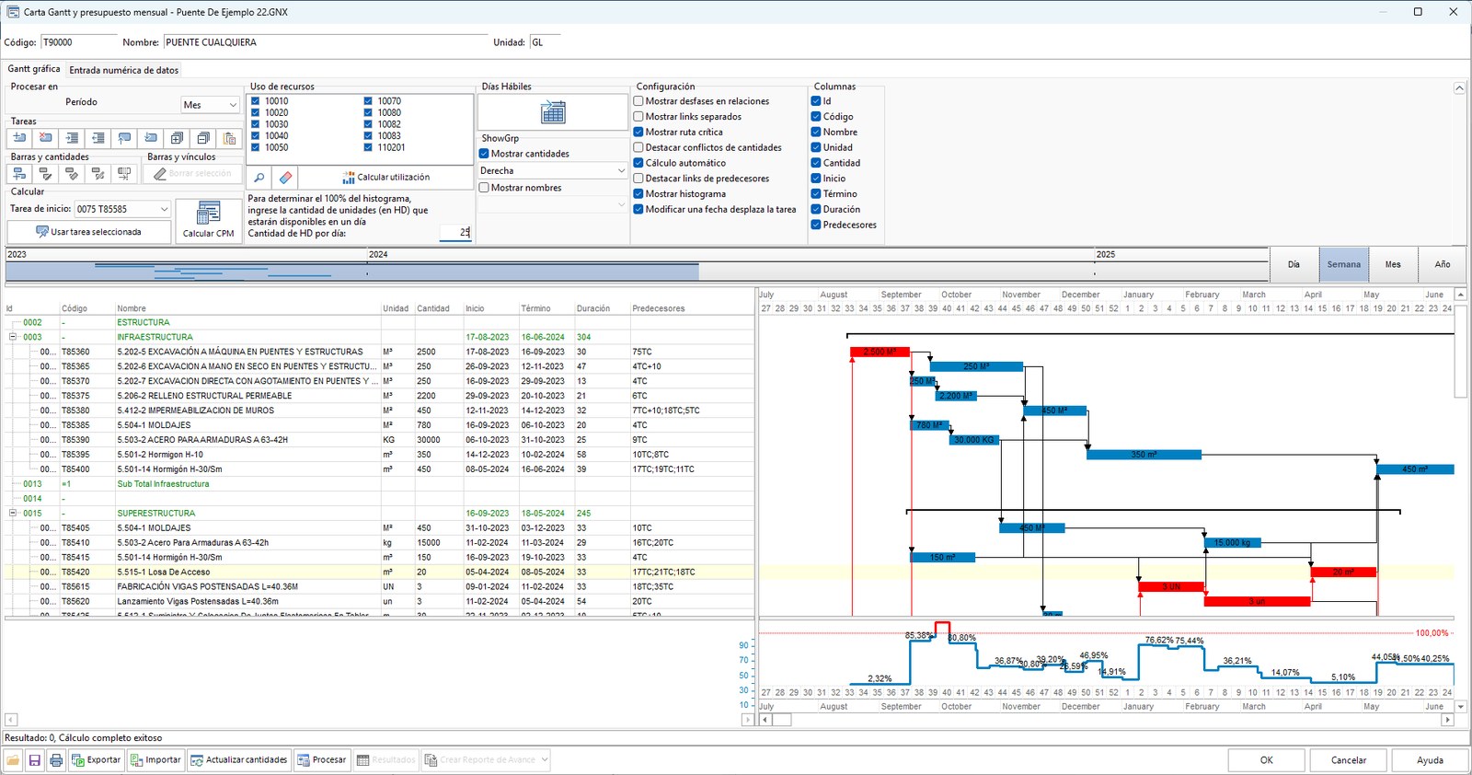Uncheck resource 10010 checkbox
This screenshot has width=1472, height=775.
[256, 101]
